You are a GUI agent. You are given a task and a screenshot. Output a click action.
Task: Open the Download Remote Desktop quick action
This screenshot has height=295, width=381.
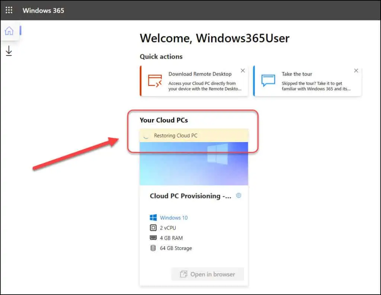194,81
